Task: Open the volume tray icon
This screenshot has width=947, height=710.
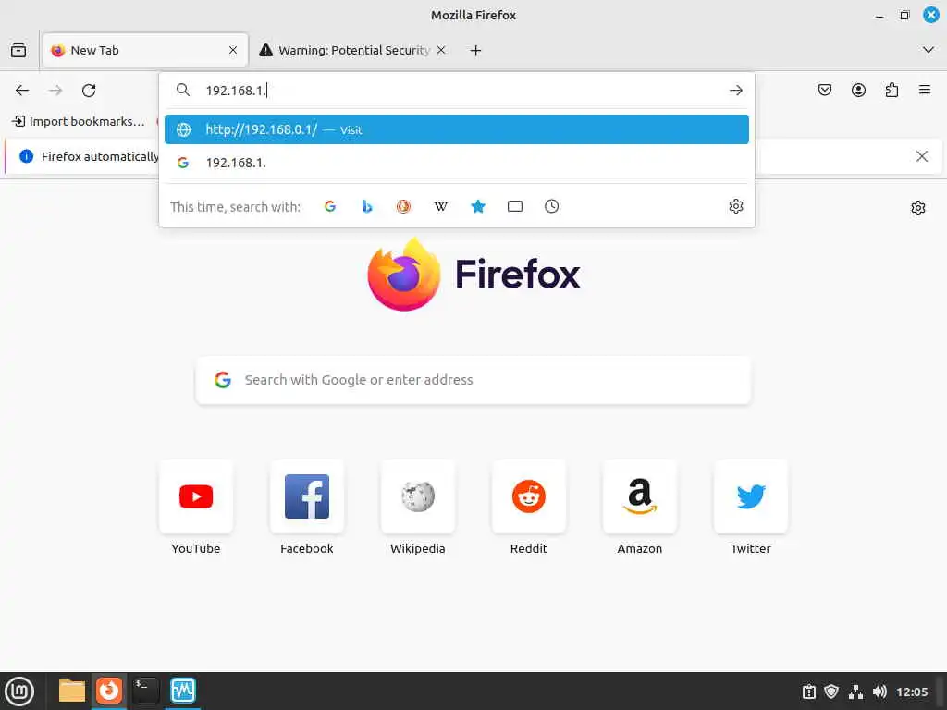Action: click(879, 692)
